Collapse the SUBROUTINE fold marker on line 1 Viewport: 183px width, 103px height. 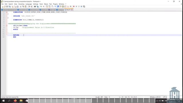click(x=7, y=12)
